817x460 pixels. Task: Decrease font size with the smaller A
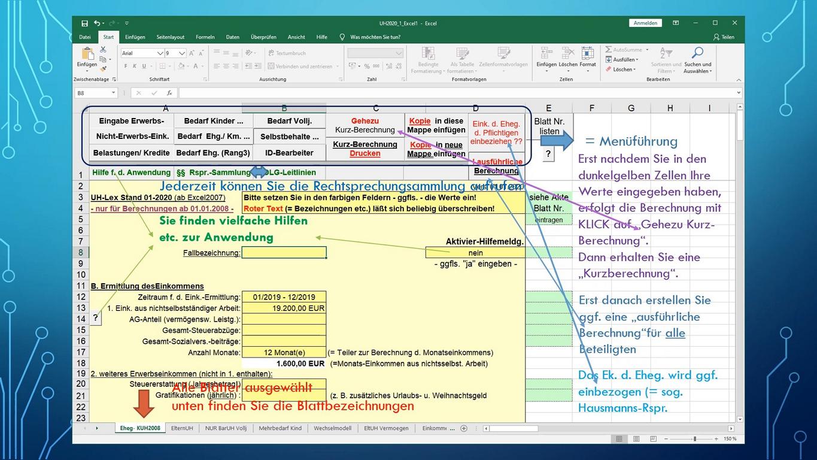(199, 53)
